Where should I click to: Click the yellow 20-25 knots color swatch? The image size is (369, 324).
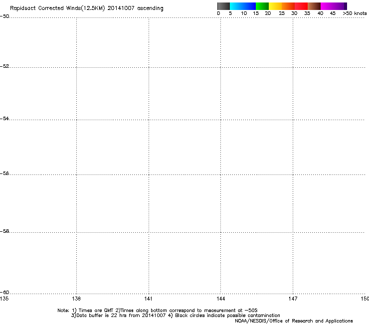tap(275, 6)
